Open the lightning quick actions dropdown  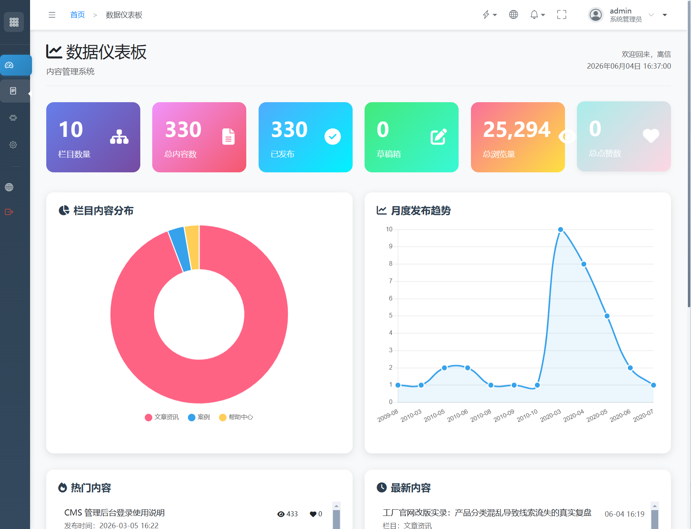pos(489,15)
